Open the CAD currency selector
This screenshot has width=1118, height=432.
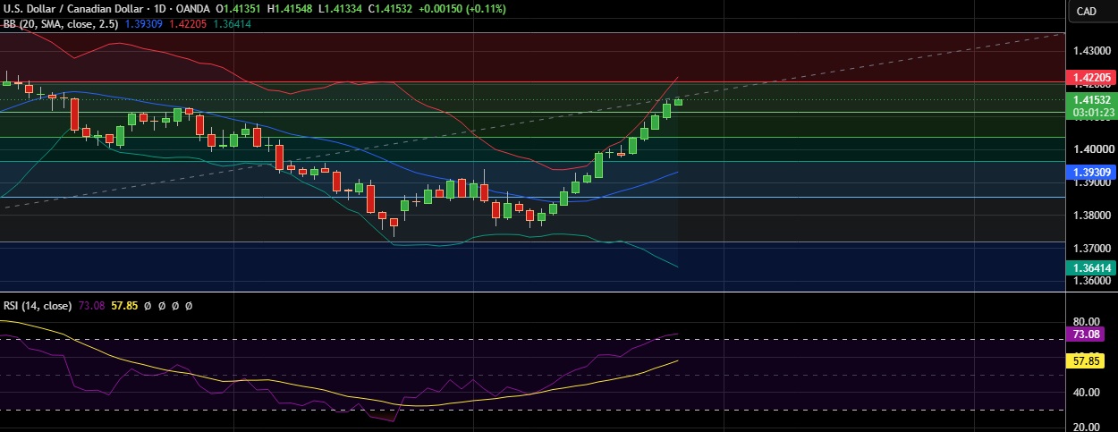pyautogui.click(x=1086, y=11)
